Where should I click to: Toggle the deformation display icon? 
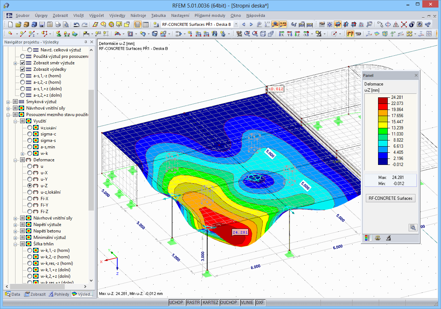[x=350, y=33]
